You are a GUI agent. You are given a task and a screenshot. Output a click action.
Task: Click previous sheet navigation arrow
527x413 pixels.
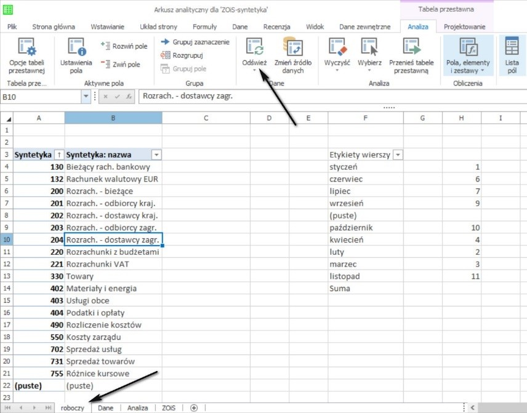click(21, 407)
